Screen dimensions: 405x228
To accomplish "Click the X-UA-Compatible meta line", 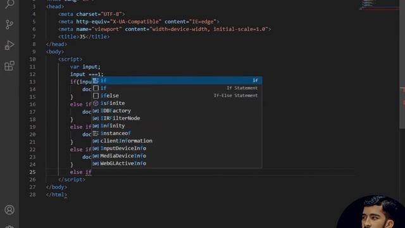I will [x=139, y=22].
